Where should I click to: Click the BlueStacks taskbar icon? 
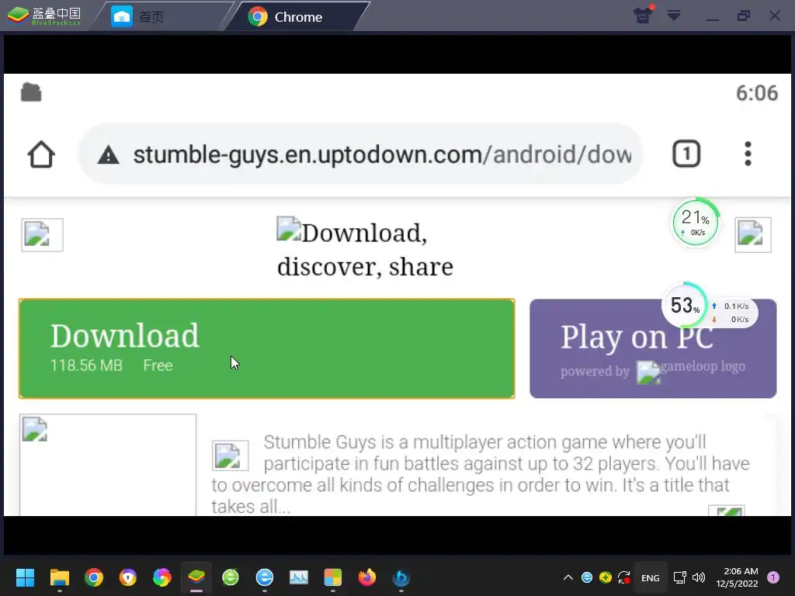(x=196, y=577)
